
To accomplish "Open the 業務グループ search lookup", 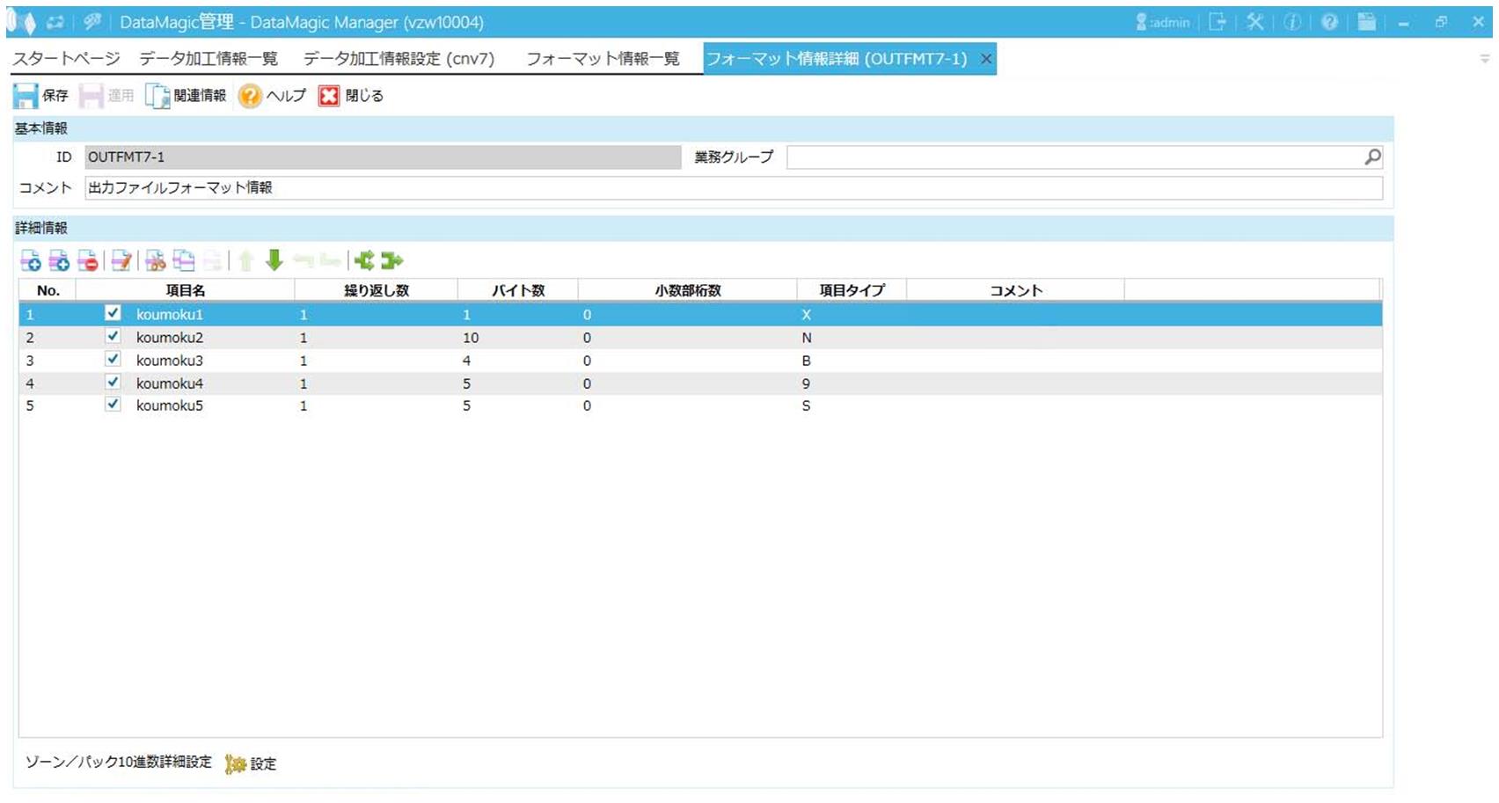I will (1372, 157).
